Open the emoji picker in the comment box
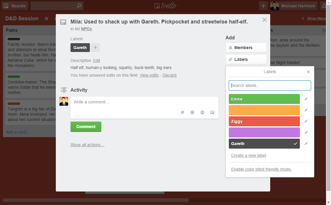331x205 pixels. pyautogui.click(x=202, y=112)
